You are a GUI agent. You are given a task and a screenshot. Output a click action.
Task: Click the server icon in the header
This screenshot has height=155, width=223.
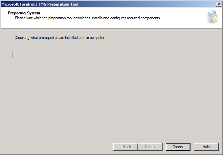(212, 17)
